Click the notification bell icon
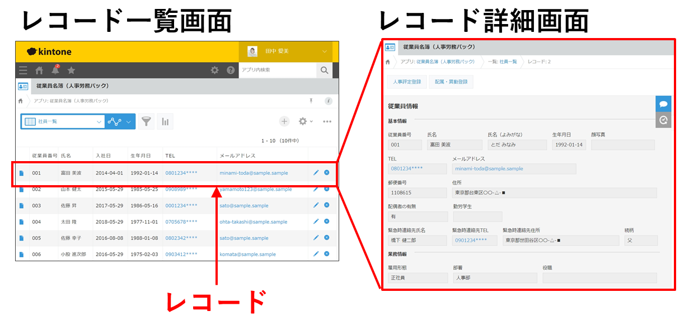The height and width of the screenshot is (325, 689). coord(55,70)
